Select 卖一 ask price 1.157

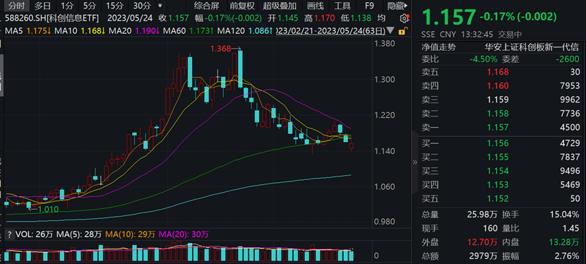pyautogui.click(x=498, y=127)
